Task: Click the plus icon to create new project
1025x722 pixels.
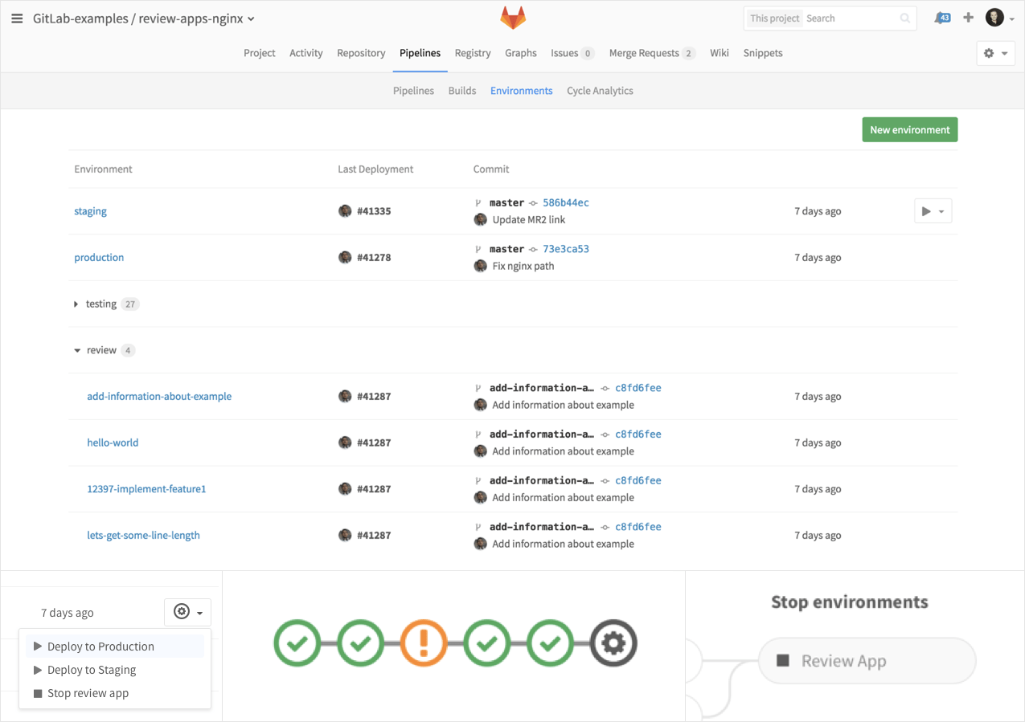Action: click(x=968, y=17)
